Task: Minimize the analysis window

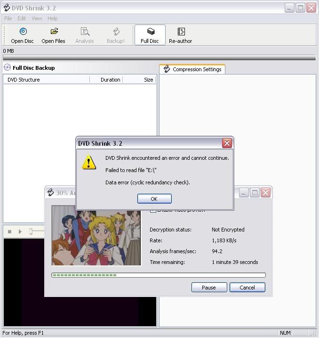Action: pyautogui.click(x=244, y=192)
